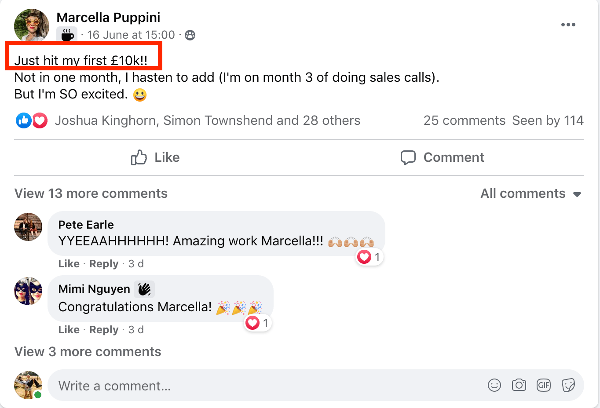Open the sticker picker icon

tap(568, 386)
